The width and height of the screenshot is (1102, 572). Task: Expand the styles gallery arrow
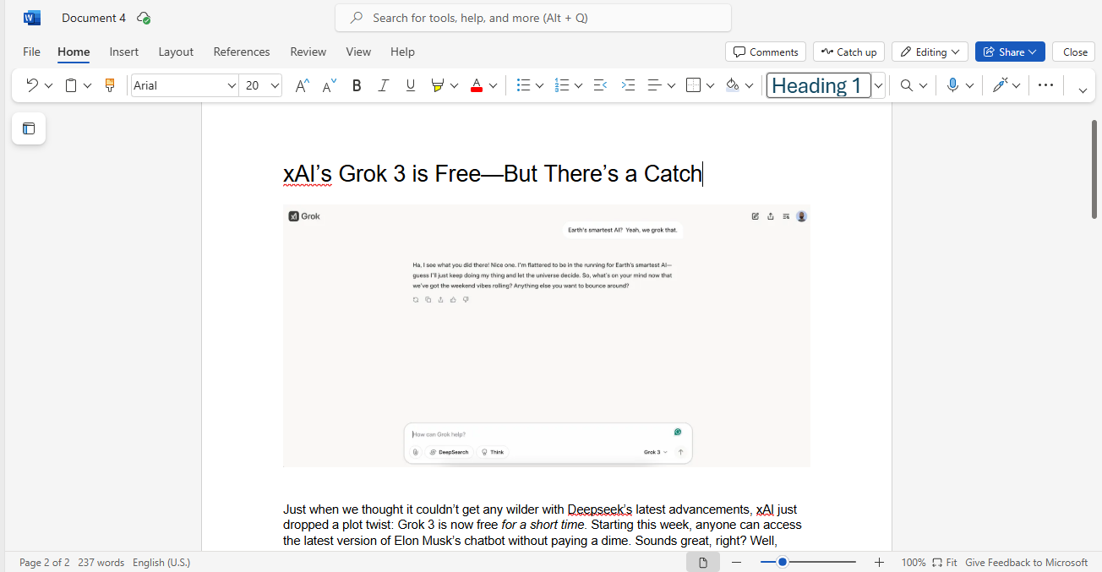pos(879,85)
